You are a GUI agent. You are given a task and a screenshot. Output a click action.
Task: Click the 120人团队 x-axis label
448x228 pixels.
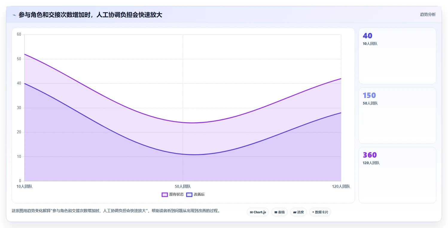[341, 186]
